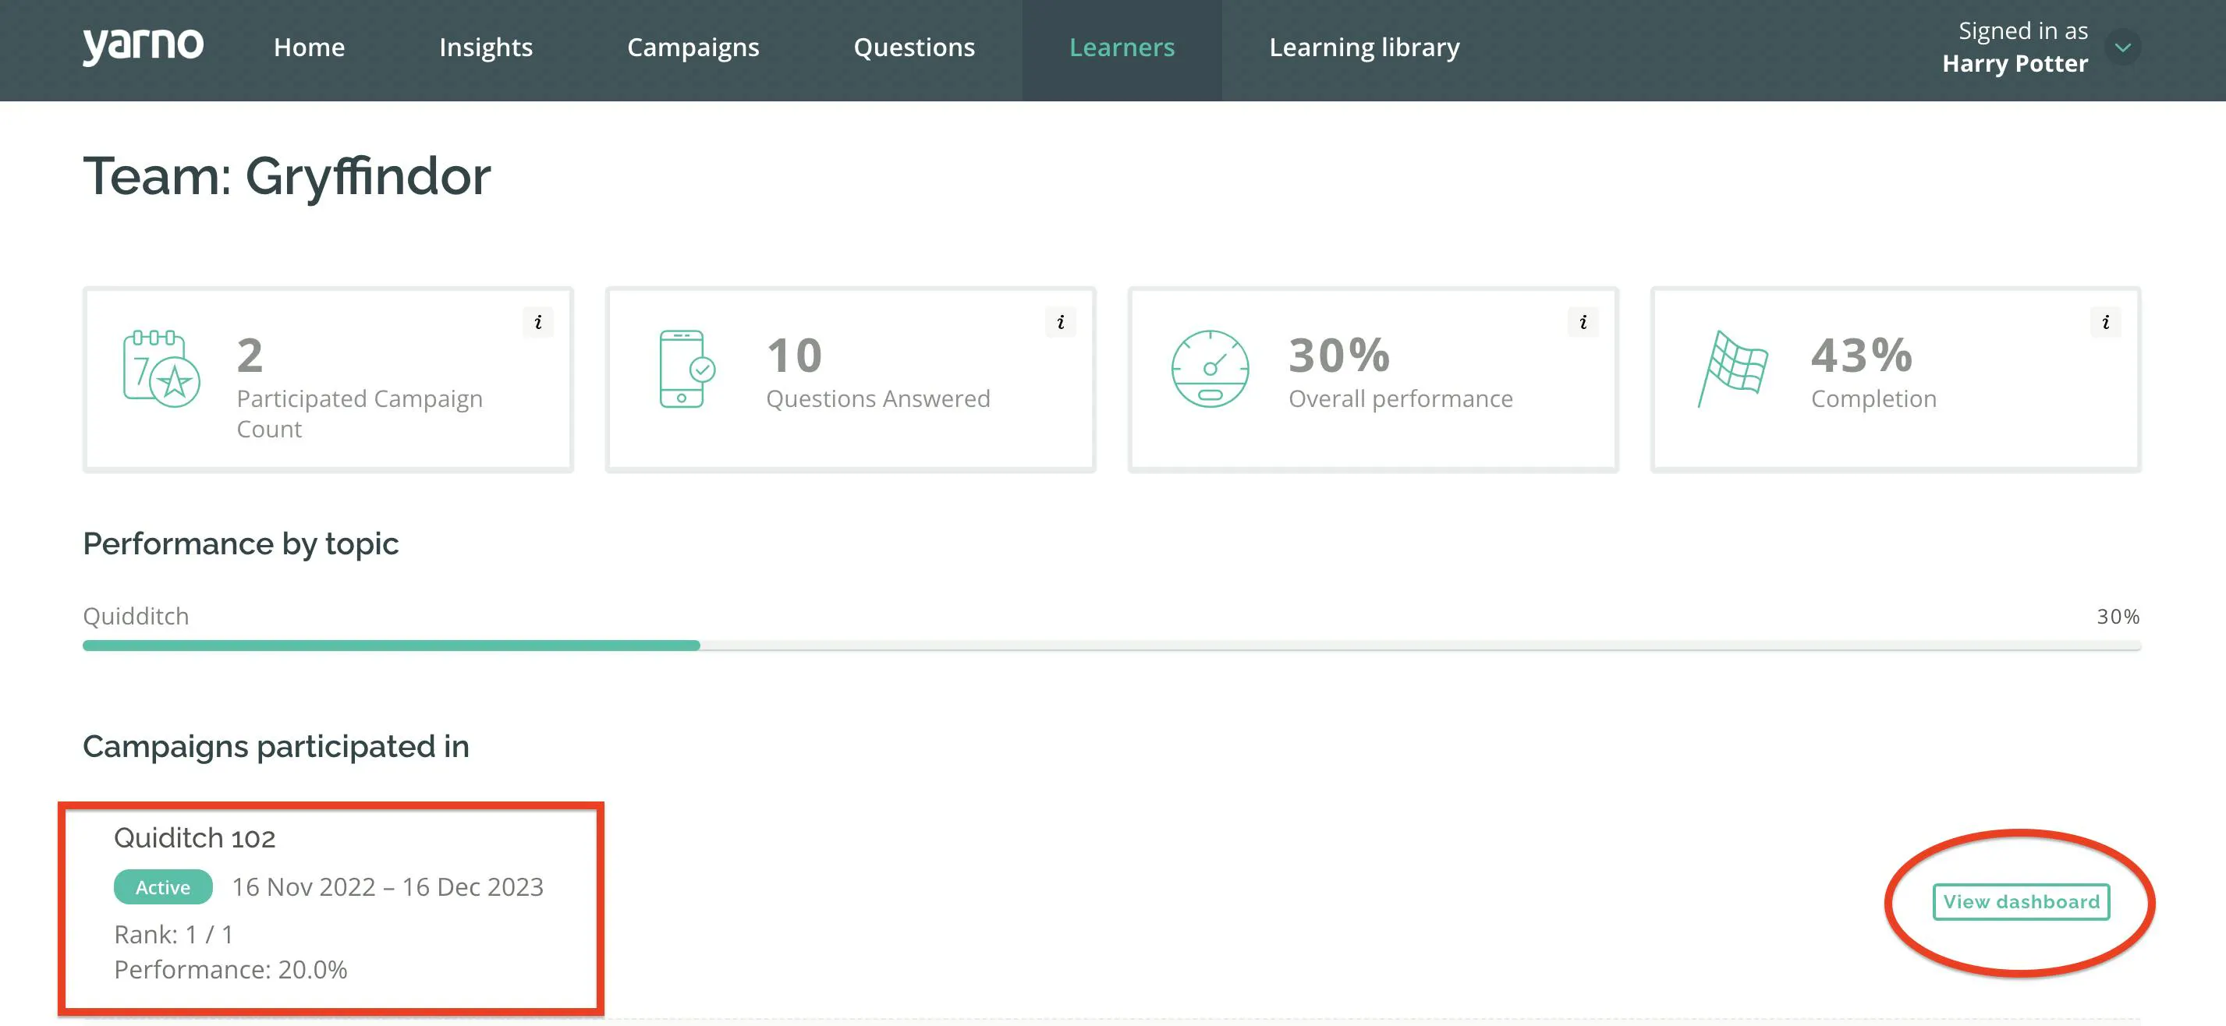Click the Active status badge
Viewport: 2226px width, 1026px height.
tap(163, 887)
